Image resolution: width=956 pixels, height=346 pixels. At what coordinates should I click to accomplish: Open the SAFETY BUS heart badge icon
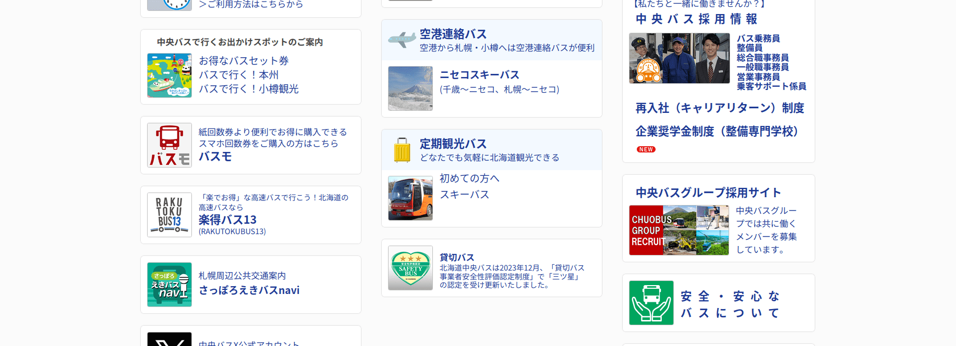[410, 268]
